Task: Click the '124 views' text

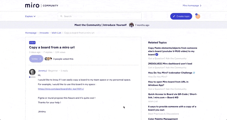Action: click(x=60, y=52)
